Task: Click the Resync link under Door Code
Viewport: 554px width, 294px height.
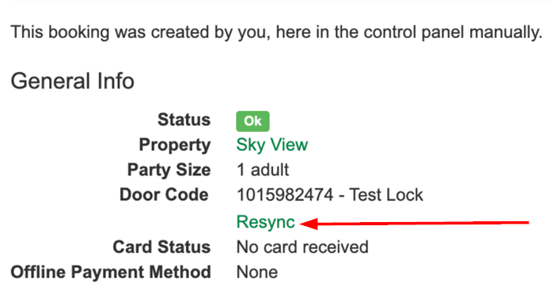Action: coord(265,223)
